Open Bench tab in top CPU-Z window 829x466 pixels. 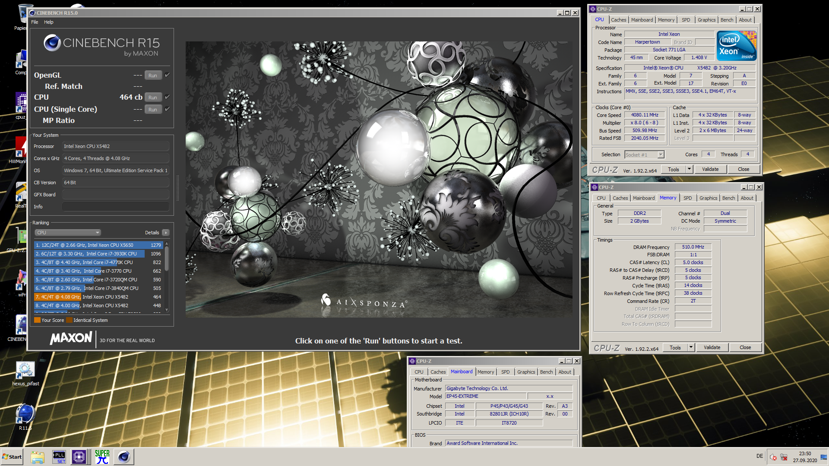pyautogui.click(x=727, y=20)
